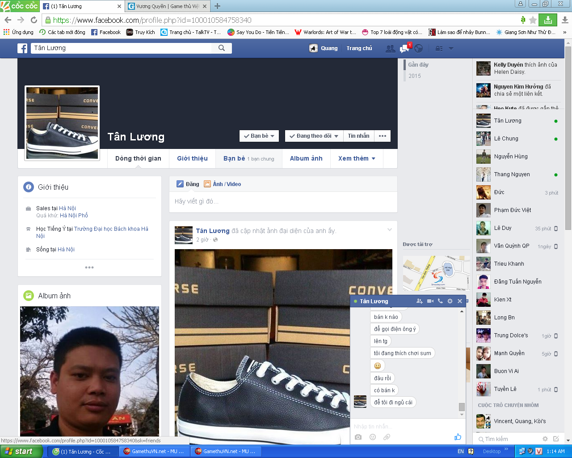Add friends to chat icon
572x458 pixels.
tap(419, 301)
